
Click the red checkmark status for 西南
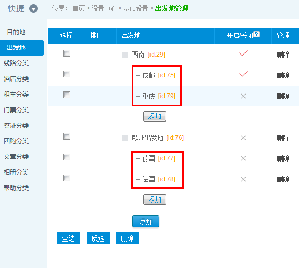pos(243,53)
